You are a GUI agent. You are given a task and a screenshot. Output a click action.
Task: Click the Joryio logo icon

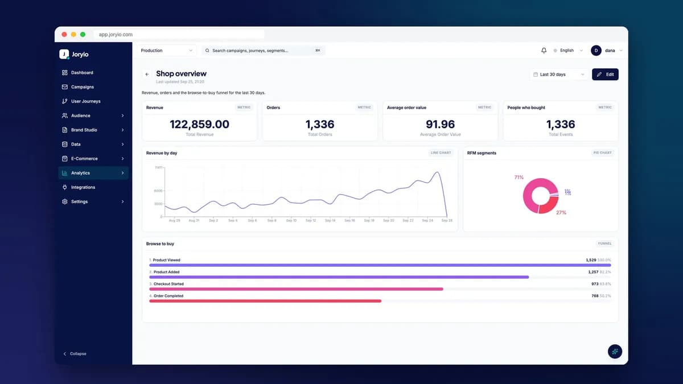[64, 54]
